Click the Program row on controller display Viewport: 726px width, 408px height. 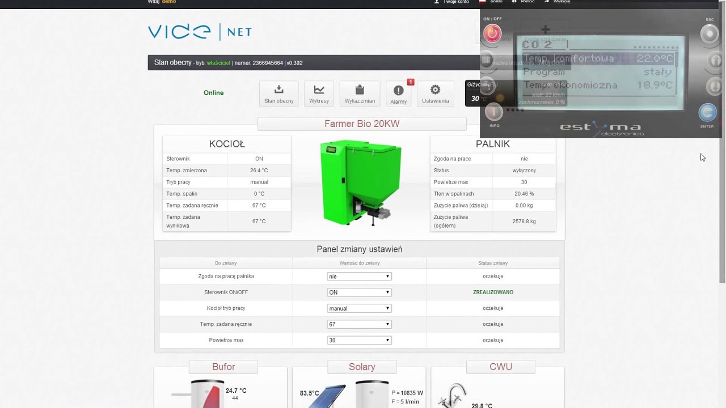tap(598, 72)
